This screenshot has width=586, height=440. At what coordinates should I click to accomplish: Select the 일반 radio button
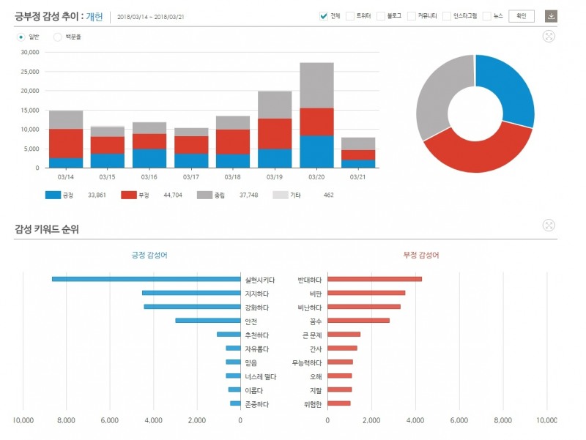click(21, 37)
